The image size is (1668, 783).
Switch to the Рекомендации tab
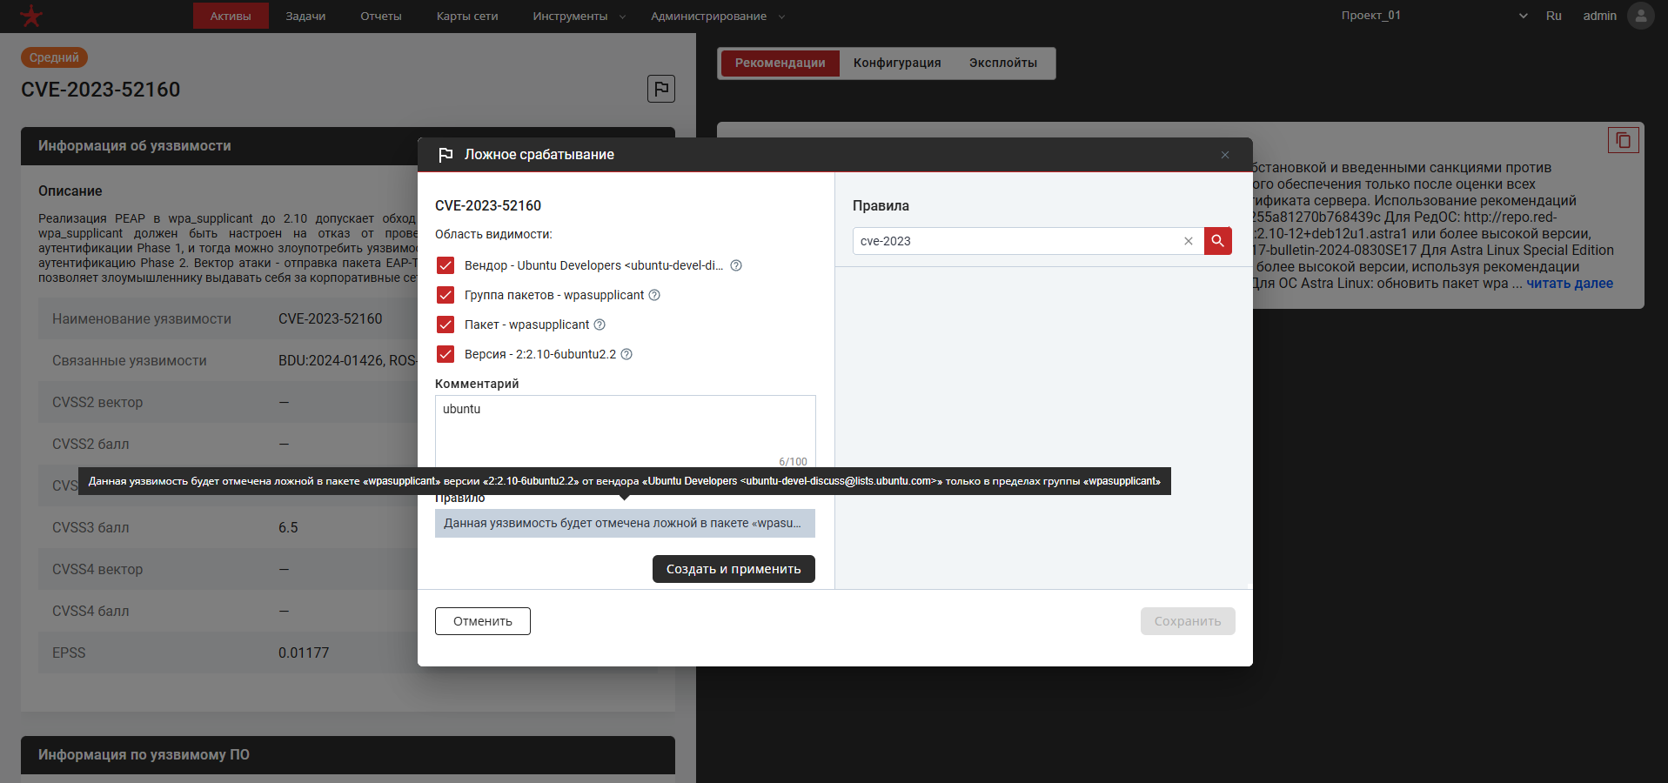[780, 63]
